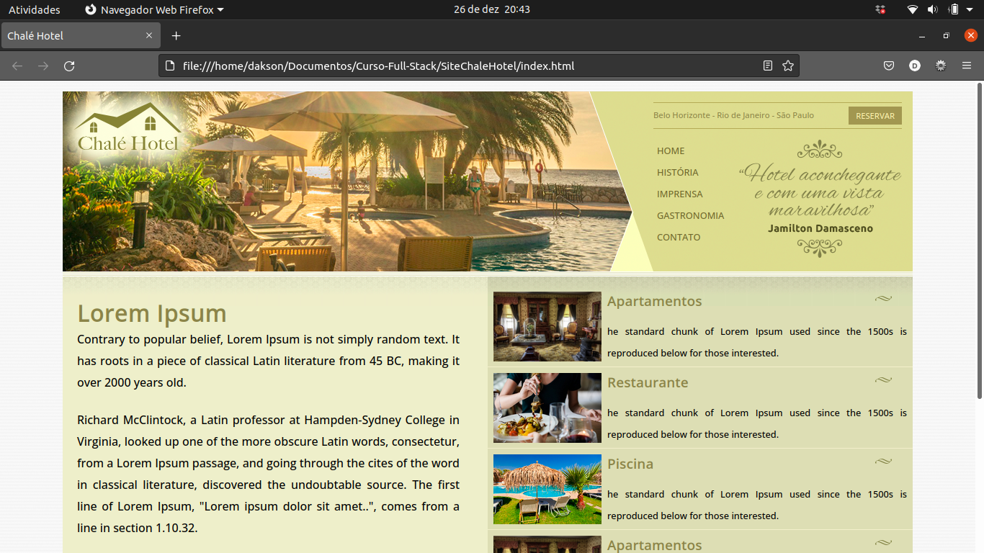The height and width of the screenshot is (553, 984).
Task: Click the RESERVAR button
Action: pyautogui.click(x=875, y=115)
